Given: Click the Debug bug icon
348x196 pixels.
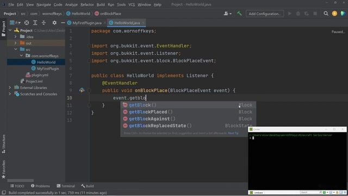Looking at the screenshot, I should coord(298,14).
